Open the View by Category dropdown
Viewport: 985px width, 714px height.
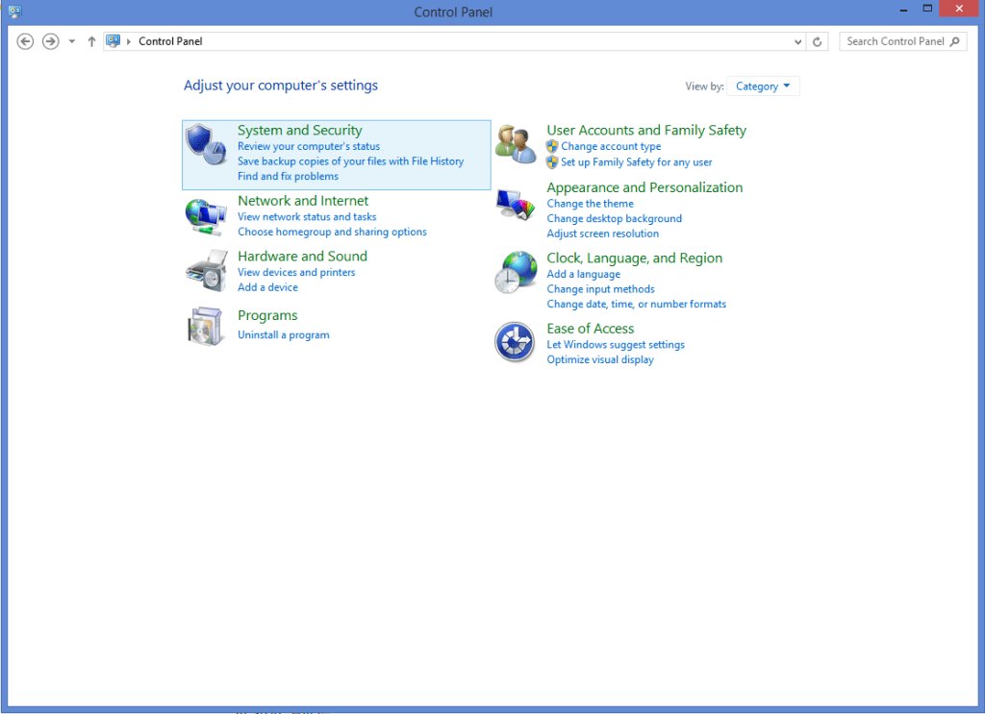(763, 86)
